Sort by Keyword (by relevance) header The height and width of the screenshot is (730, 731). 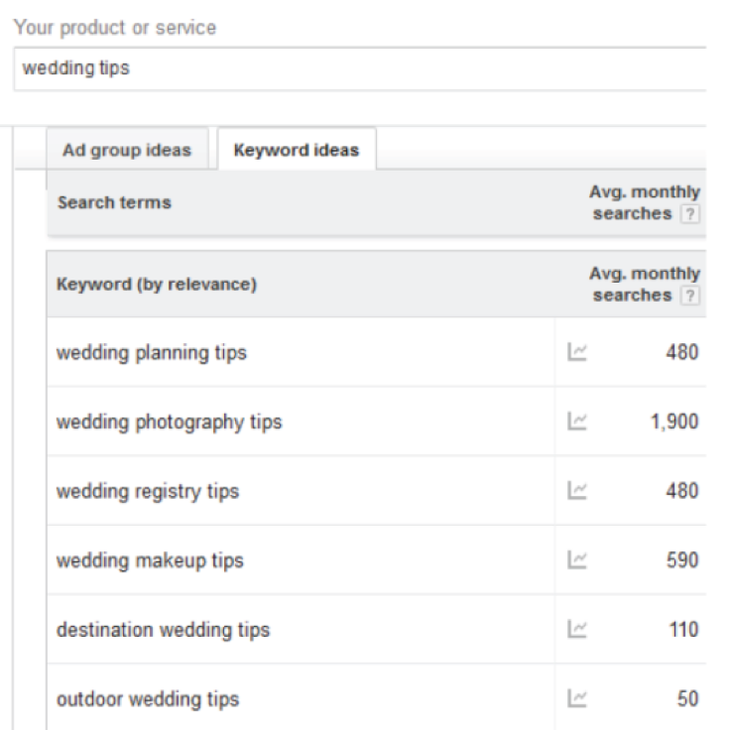click(x=157, y=286)
